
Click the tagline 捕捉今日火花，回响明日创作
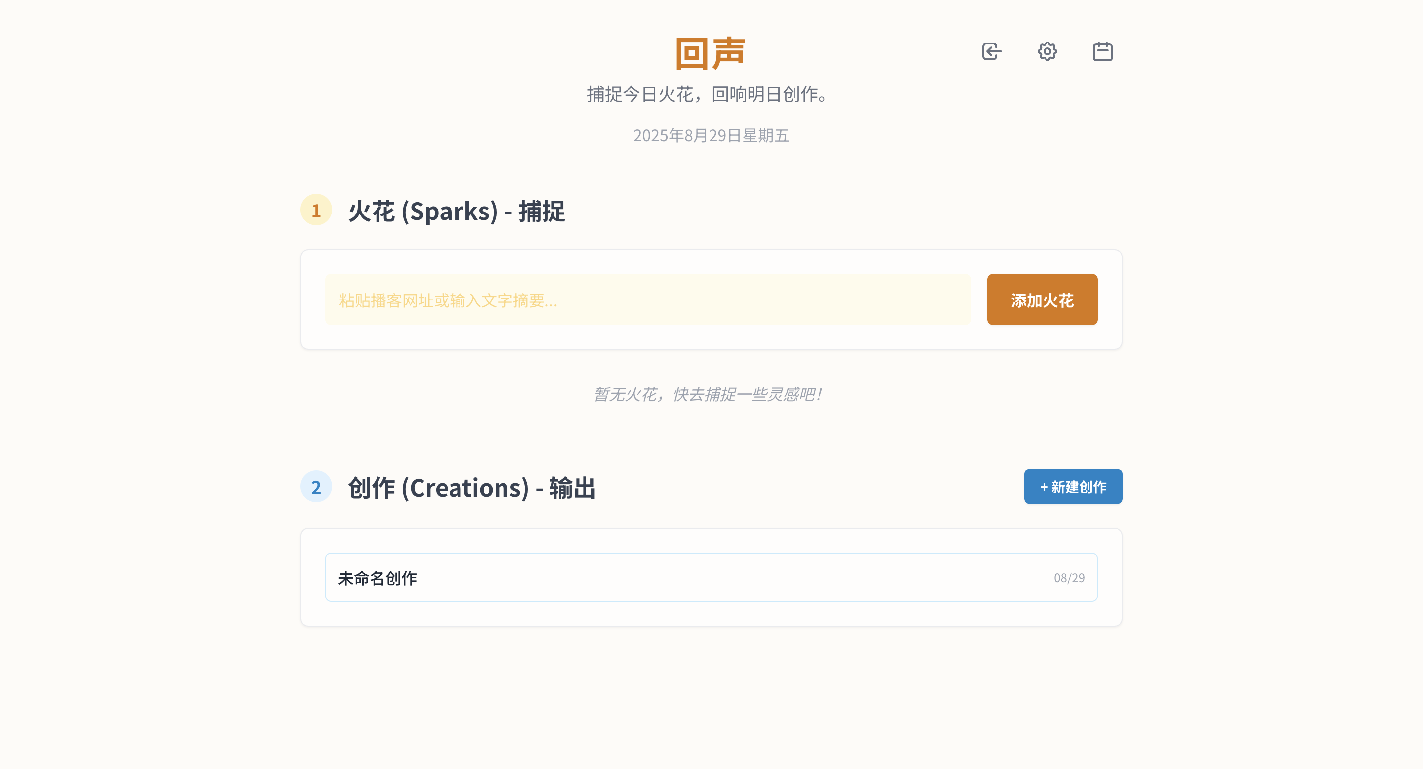pos(709,94)
